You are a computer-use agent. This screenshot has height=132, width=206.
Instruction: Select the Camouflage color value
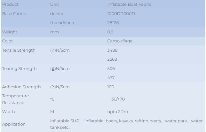point(120,41)
